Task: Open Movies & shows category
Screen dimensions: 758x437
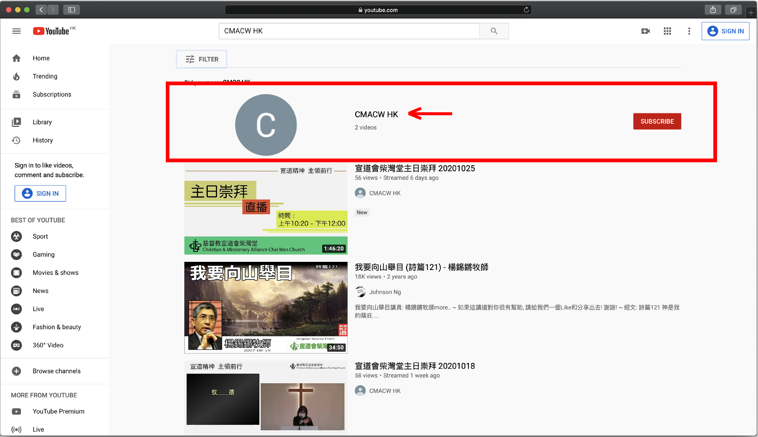Action: (55, 273)
